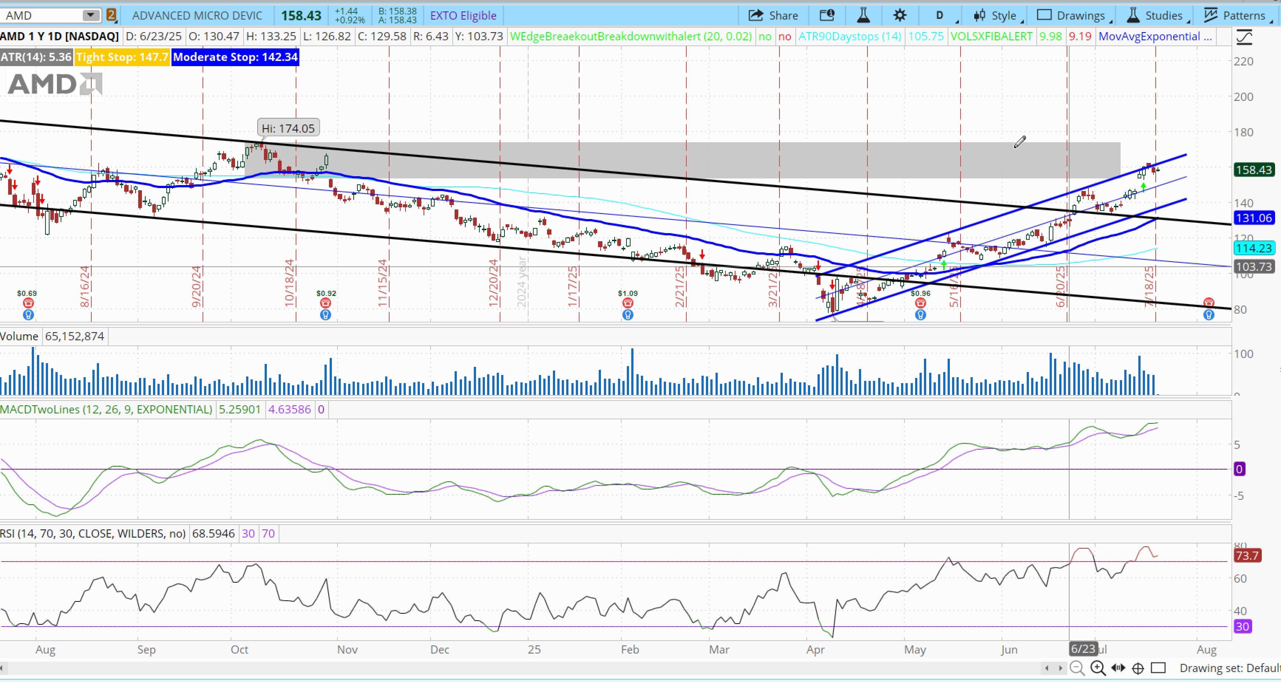Open the calendar info icon beside Share

pos(827,16)
